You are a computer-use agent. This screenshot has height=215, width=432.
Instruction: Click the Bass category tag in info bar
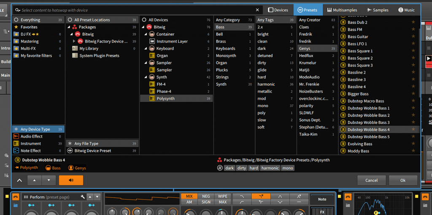(53, 168)
